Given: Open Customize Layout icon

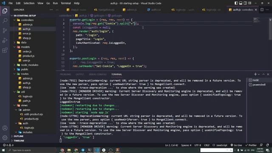Looking at the screenshot, I should tap(250, 3).
